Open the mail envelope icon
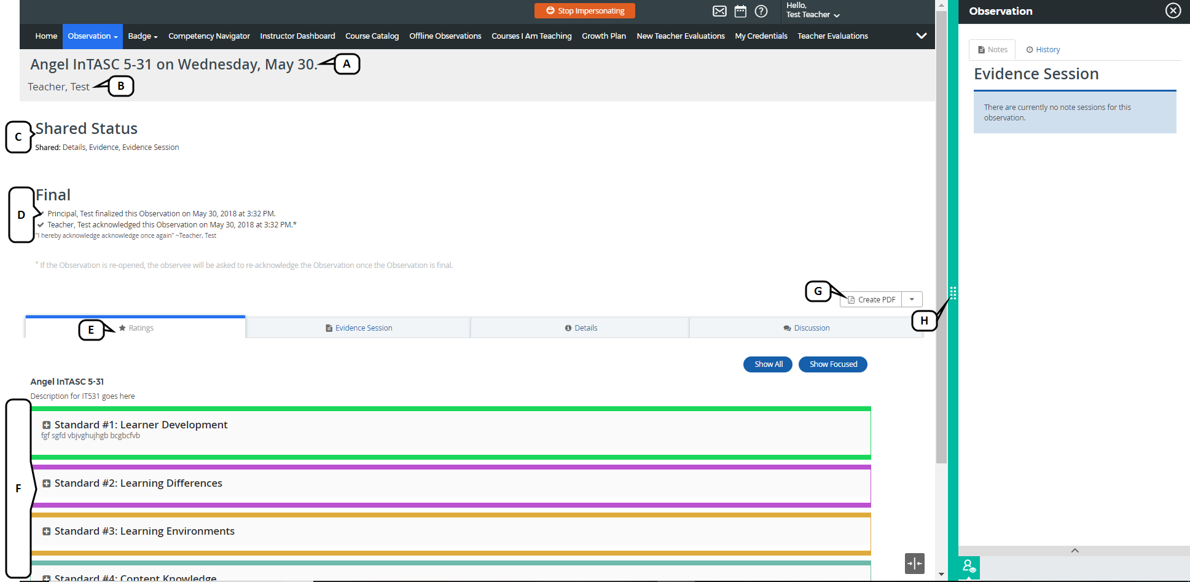 tap(719, 11)
